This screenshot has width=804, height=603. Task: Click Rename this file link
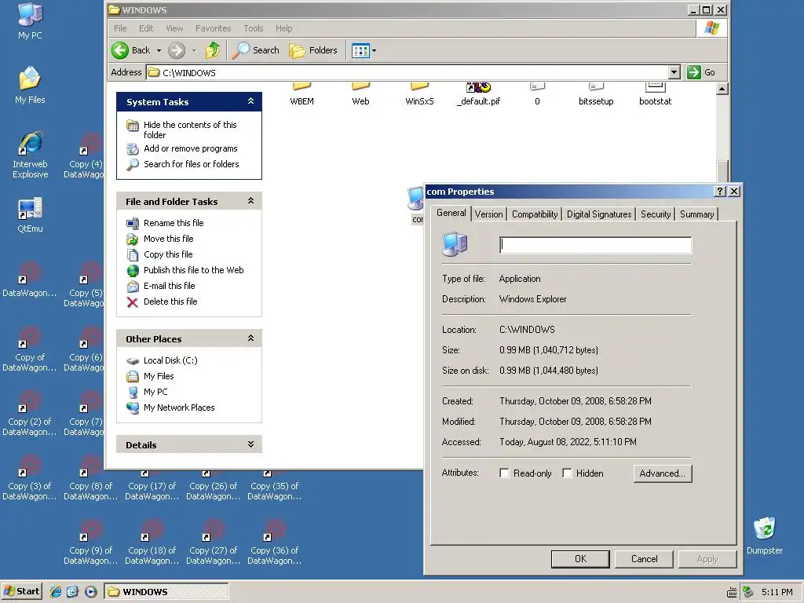pyautogui.click(x=174, y=223)
